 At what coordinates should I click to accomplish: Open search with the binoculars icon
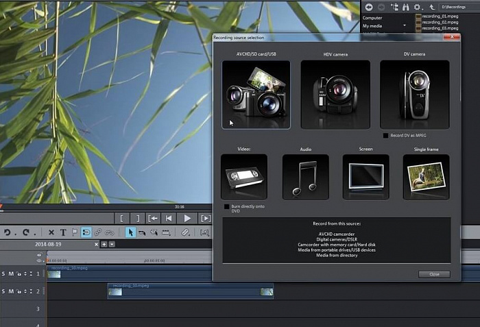coord(406,7)
